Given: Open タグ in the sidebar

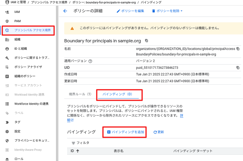Looking at the screenshot, I should point(18,122).
